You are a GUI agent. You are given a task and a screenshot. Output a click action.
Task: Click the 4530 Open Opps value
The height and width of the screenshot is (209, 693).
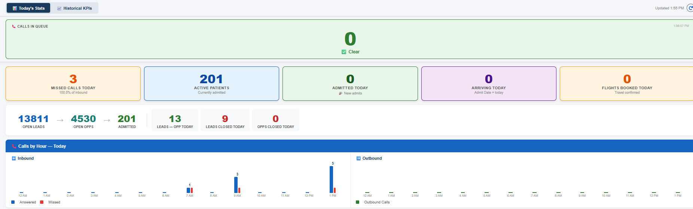(83, 119)
